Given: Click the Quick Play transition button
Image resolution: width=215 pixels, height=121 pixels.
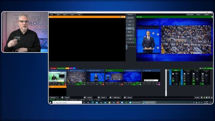Looking at the screenshot, I should click(x=130, y=18).
